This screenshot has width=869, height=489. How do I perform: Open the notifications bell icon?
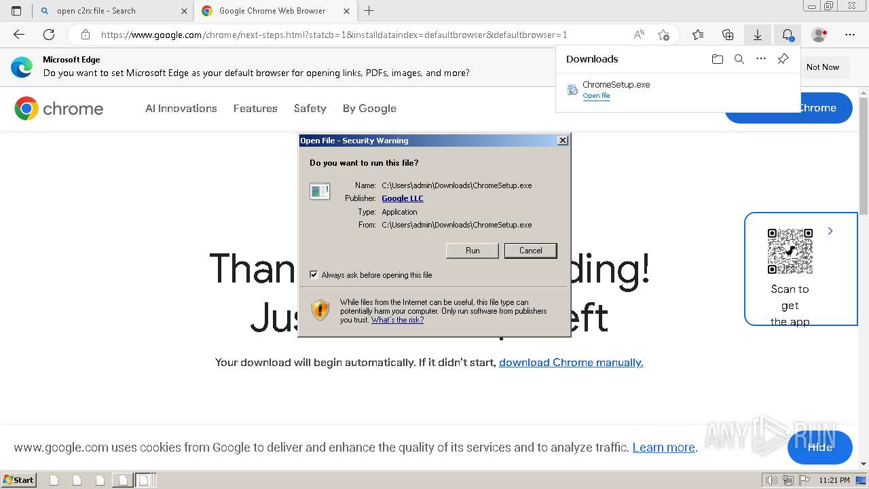(788, 35)
